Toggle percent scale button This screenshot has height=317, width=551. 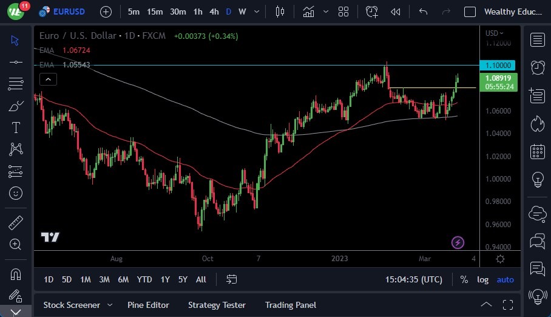pos(464,279)
